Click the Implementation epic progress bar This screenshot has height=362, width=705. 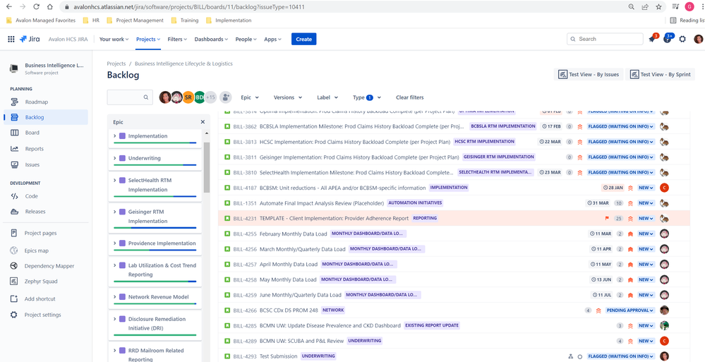(x=155, y=143)
